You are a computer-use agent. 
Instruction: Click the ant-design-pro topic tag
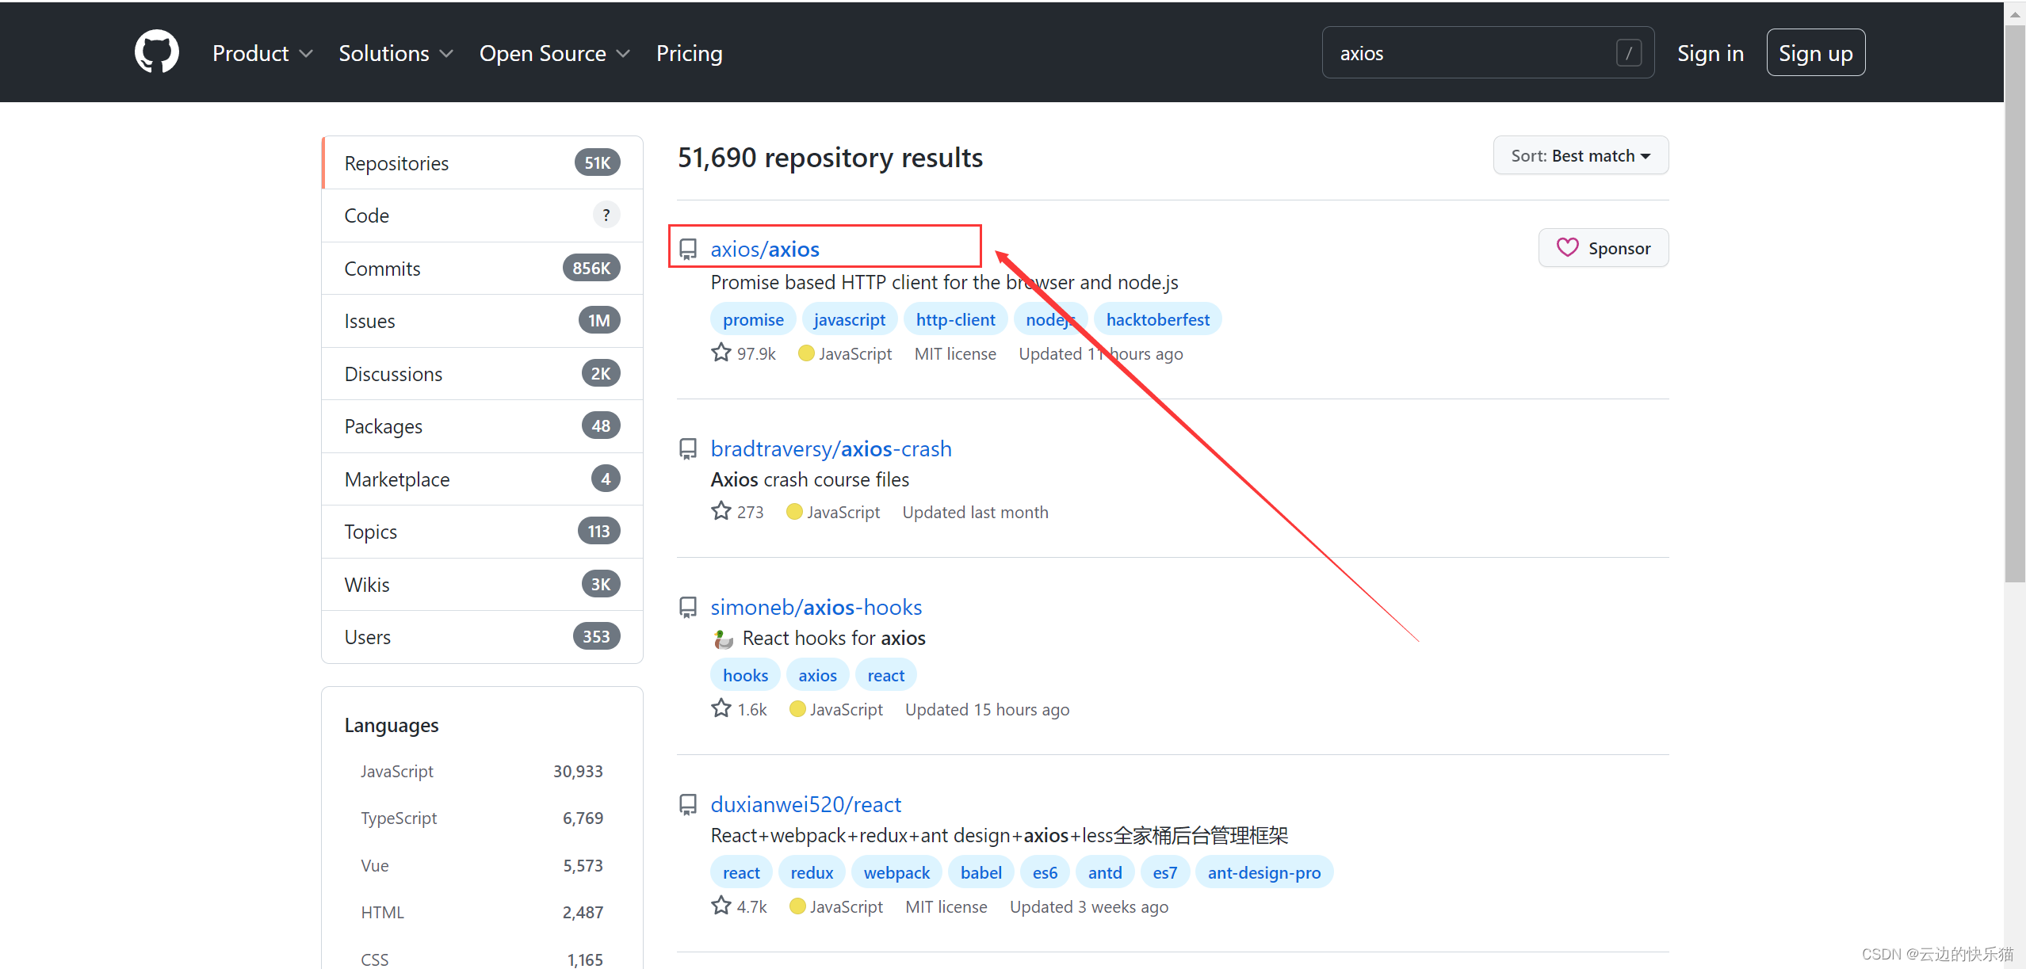[x=1264, y=872]
